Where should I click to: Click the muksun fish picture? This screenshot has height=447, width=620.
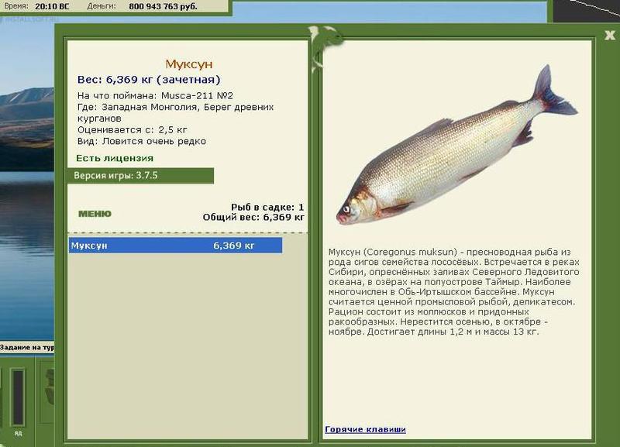coord(456,146)
